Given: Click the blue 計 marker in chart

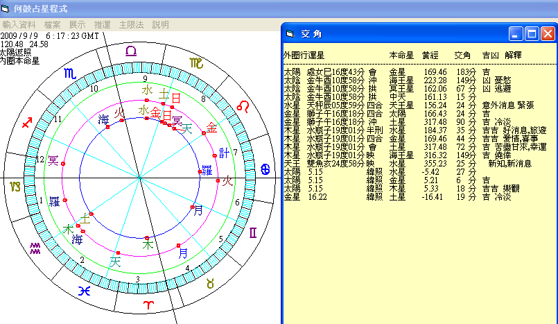Looking at the screenshot, I should (224, 152).
